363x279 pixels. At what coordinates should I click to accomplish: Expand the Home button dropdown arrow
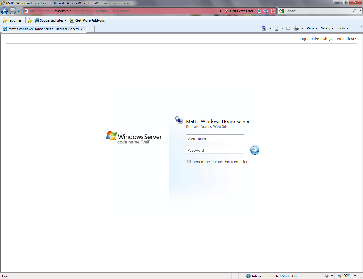[270, 28]
